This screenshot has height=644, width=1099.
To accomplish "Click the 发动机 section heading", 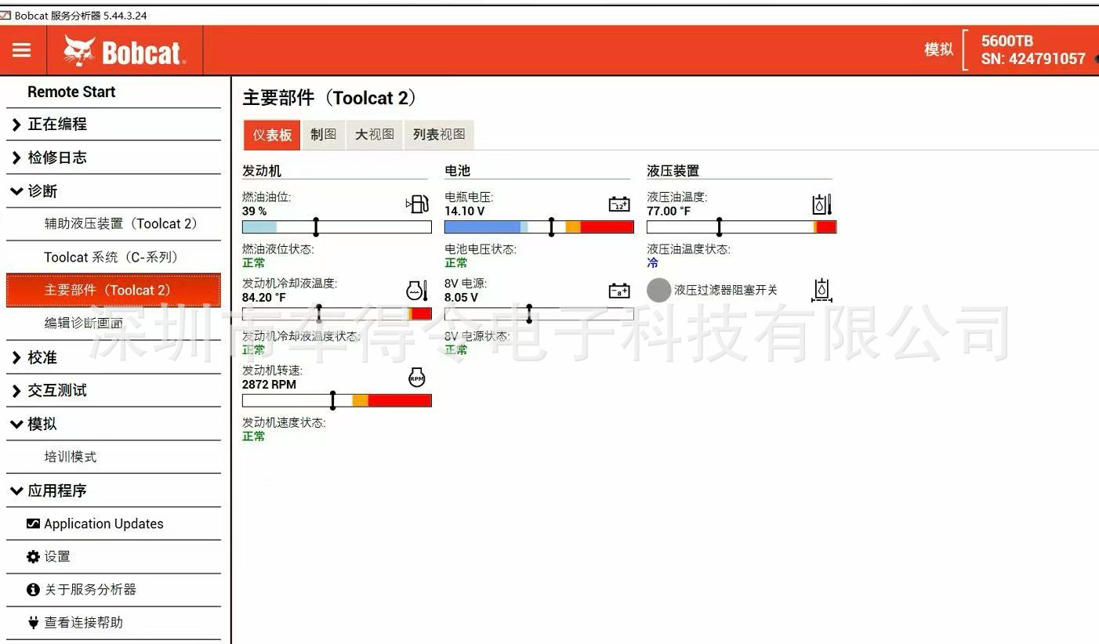I will pyautogui.click(x=262, y=170).
